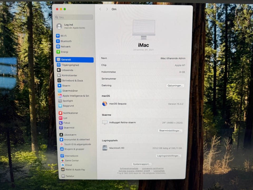
Task: Open the ENERGY STAR compliance link
Action: click(134, 171)
